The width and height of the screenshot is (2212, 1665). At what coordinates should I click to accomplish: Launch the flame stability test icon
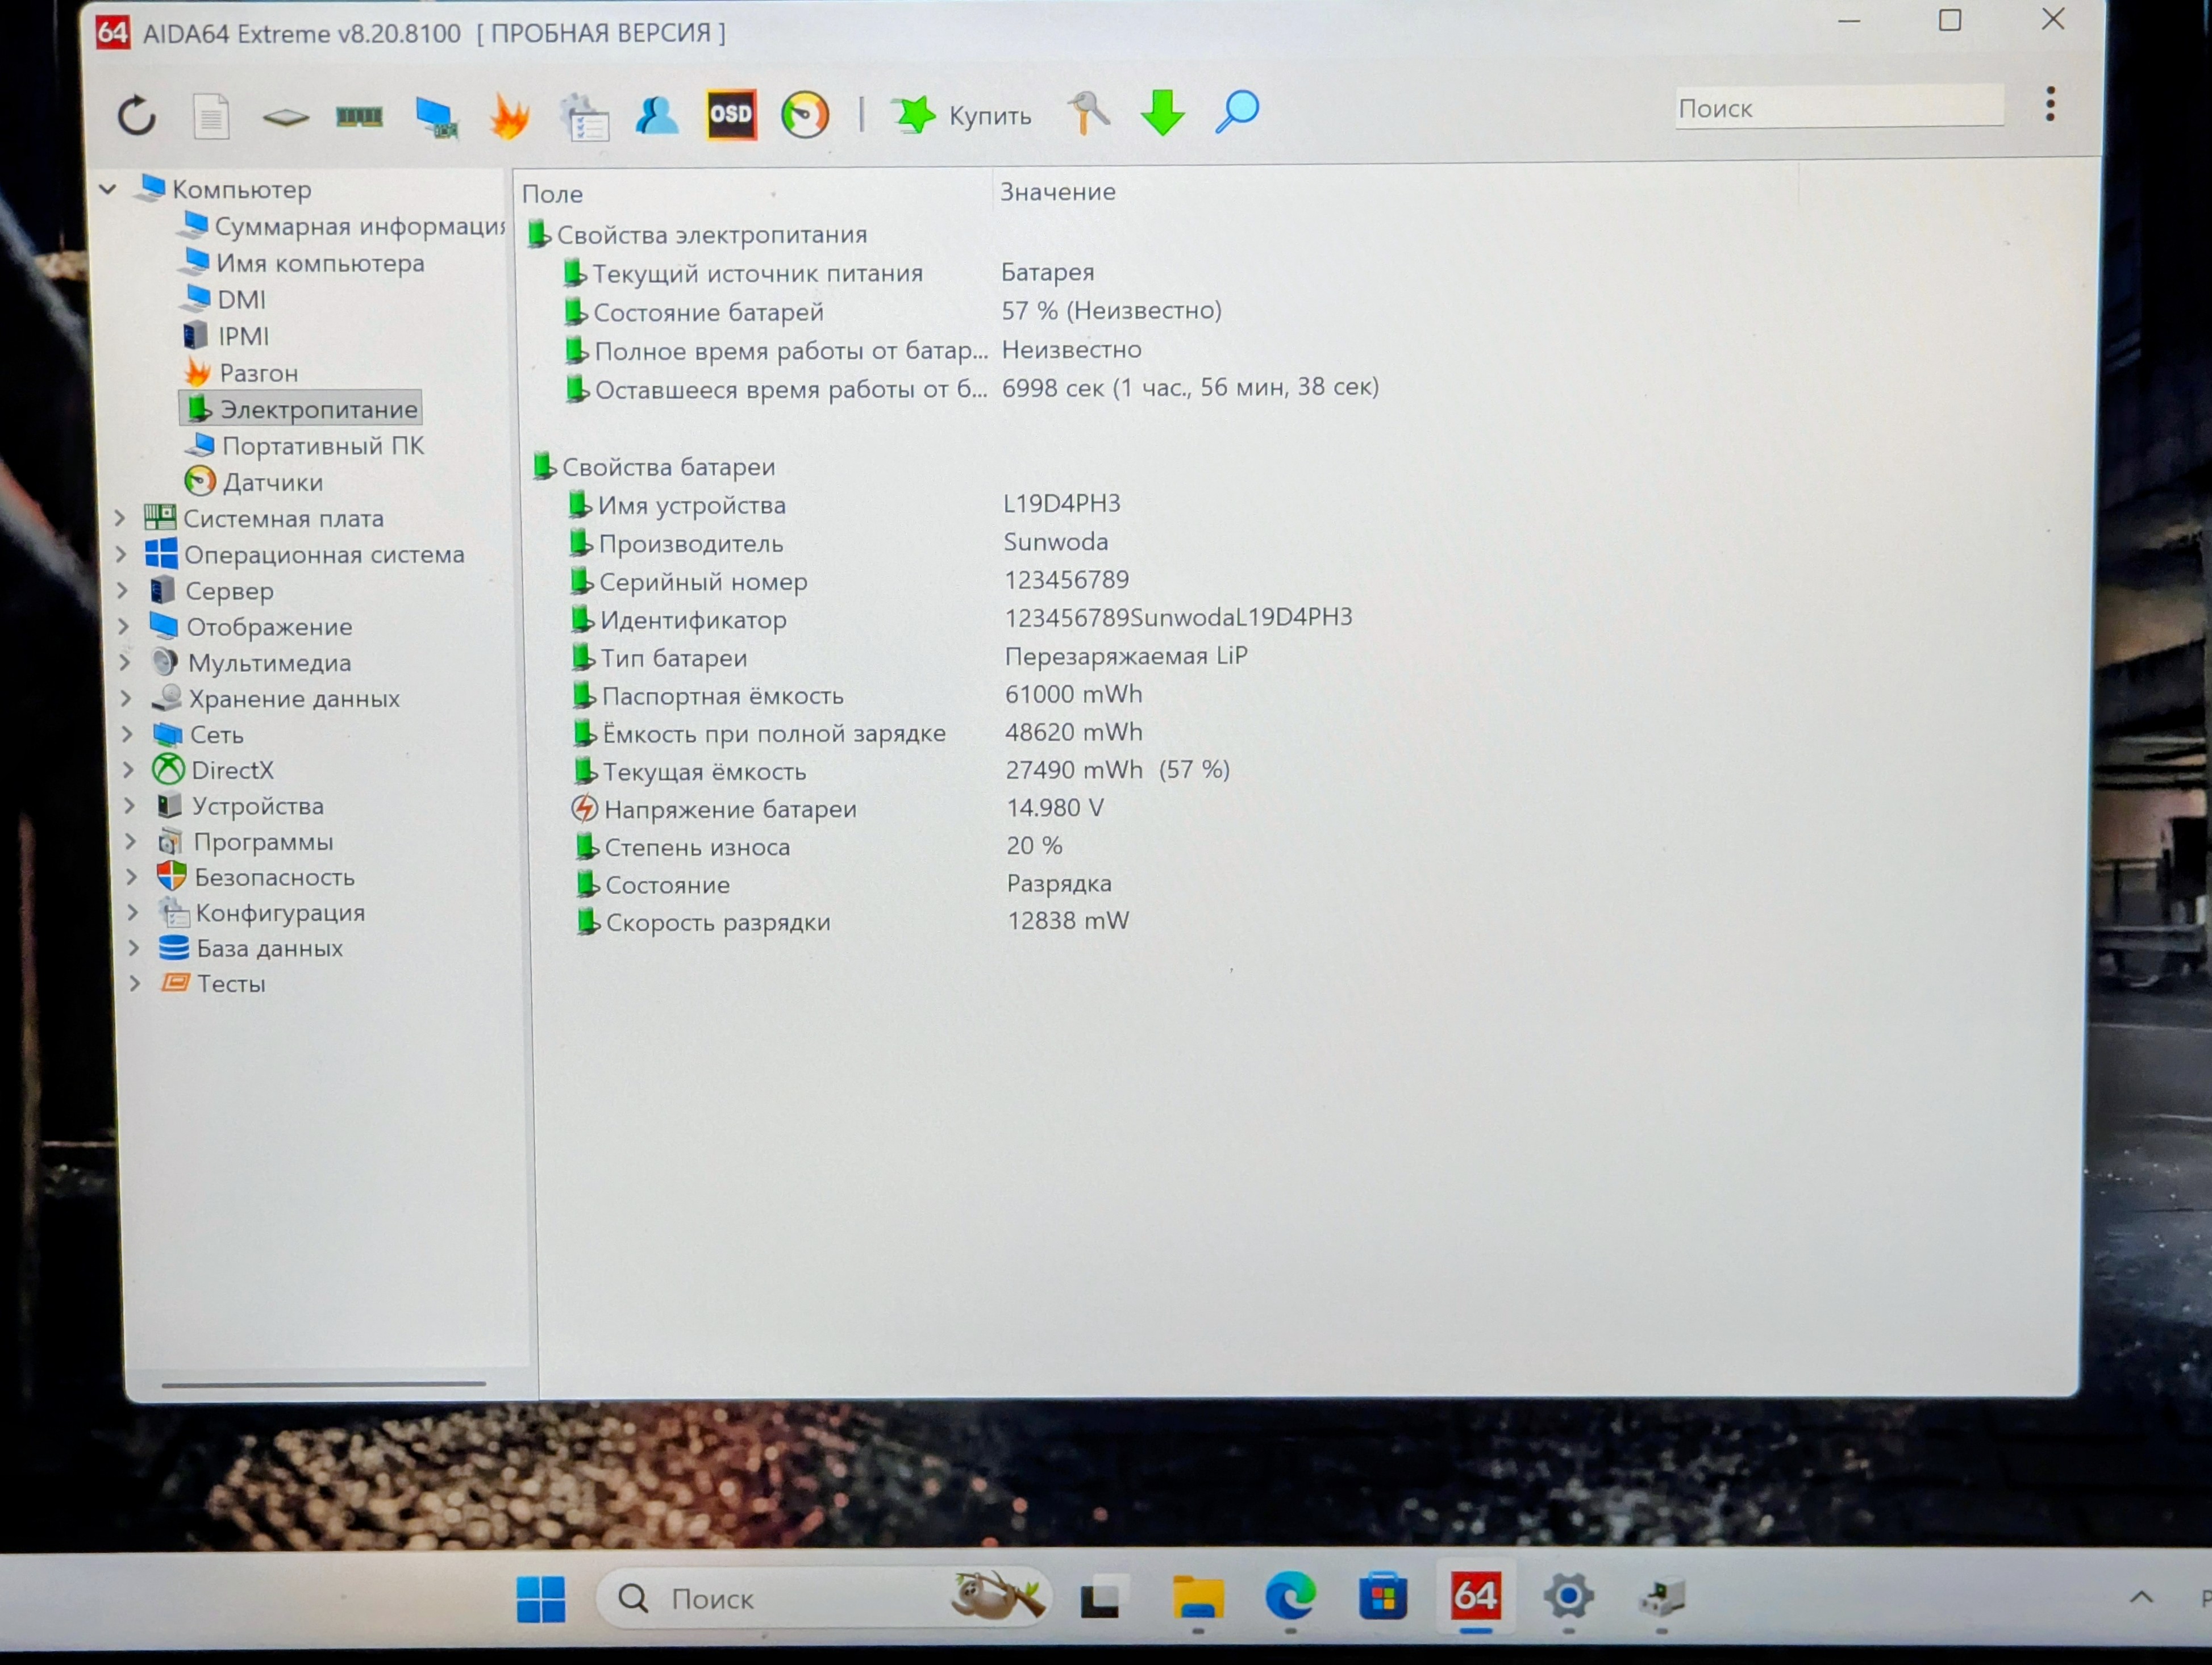click(x=510, y=116)
